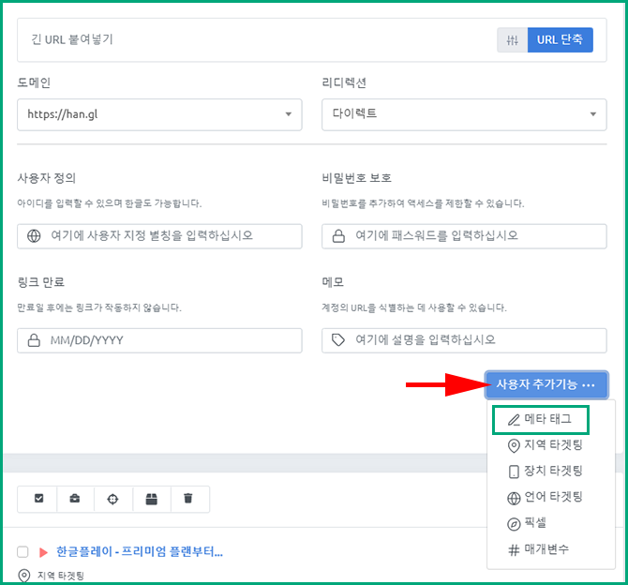Screen dimensions: 628x585
Task: Click the URL 단축 button
Action: [x=560, y=40]
